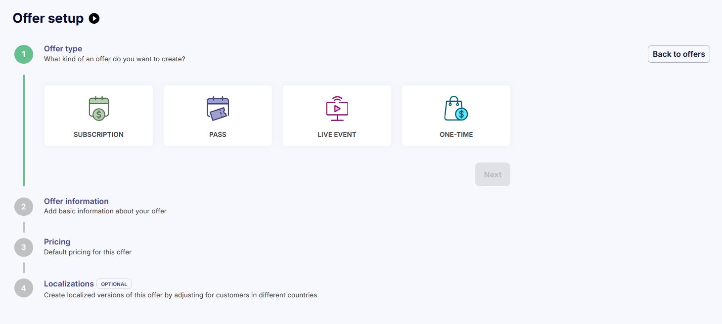
Task: Click the Offer type step heading
Action: point(63,49)
